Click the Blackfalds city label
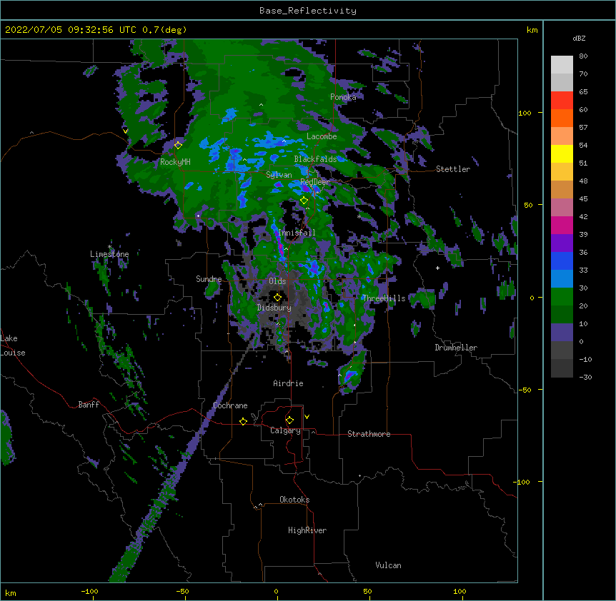This screenshot has width=616, height=601. click(x=315, y=159)
